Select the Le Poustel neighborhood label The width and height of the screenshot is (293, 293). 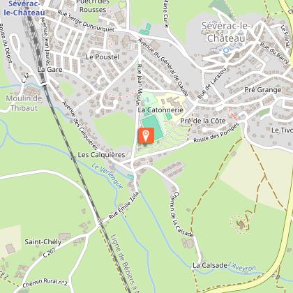[103, 57]
